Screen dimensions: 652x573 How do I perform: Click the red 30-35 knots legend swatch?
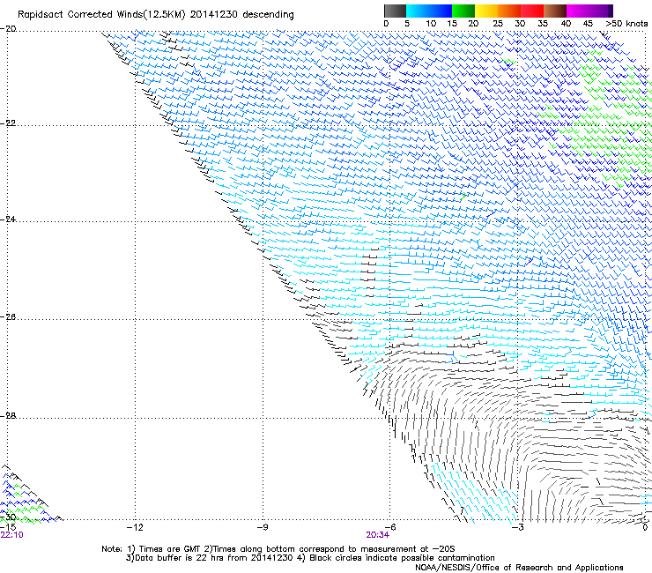coord(532,11)
